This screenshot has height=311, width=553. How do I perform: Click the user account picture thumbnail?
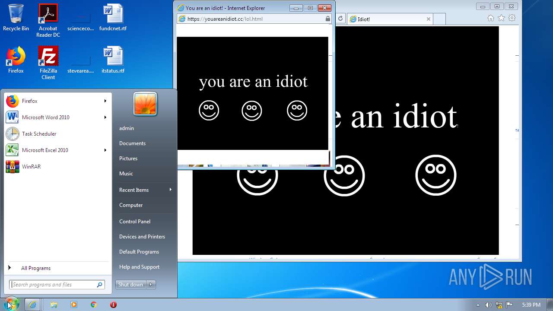[x=145, y=104]
